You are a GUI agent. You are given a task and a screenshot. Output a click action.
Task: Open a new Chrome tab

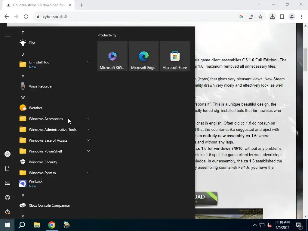(81, 5)
